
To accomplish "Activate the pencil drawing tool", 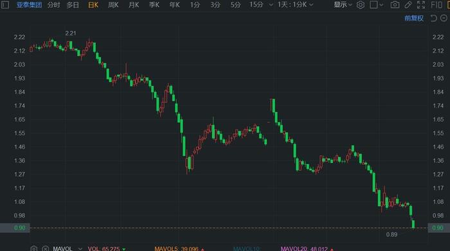I will 408,5.
